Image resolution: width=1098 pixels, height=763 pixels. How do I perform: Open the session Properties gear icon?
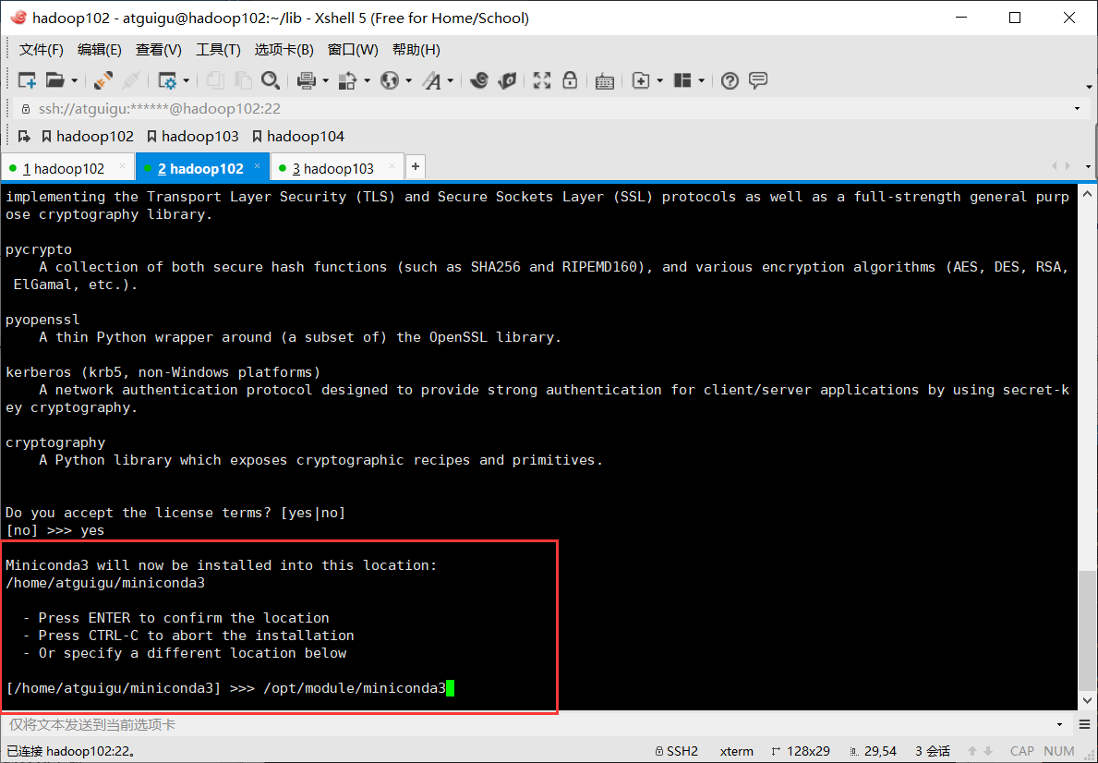click(167, 80)
